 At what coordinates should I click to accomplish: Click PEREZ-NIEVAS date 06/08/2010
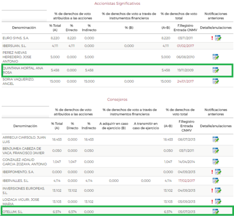(185, 57)
